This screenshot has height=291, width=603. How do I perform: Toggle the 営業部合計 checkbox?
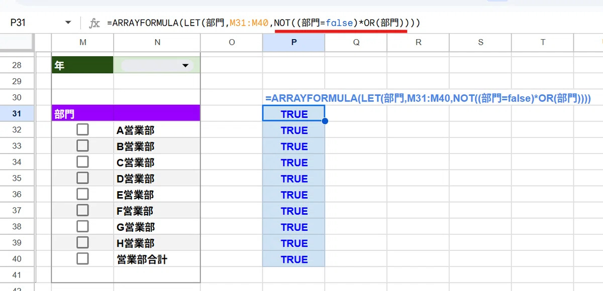click(82, 259)
